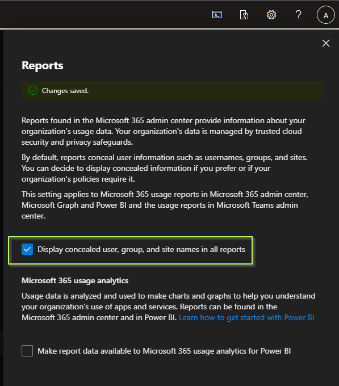Image resolution: width=339 pixels, height=386 pixels.
Task: Open the account manager avatar labeled A
Action: coord(326,15)
